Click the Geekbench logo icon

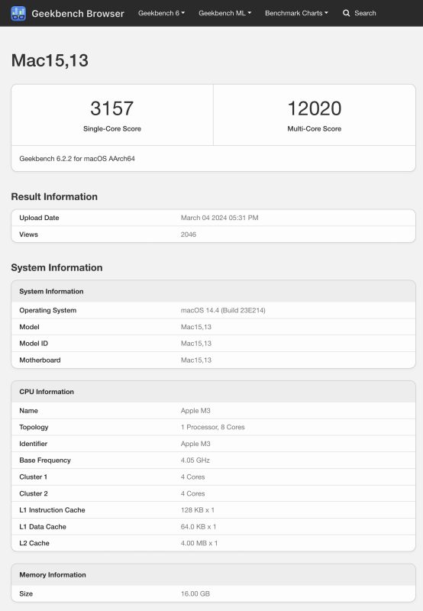[18, 13]
